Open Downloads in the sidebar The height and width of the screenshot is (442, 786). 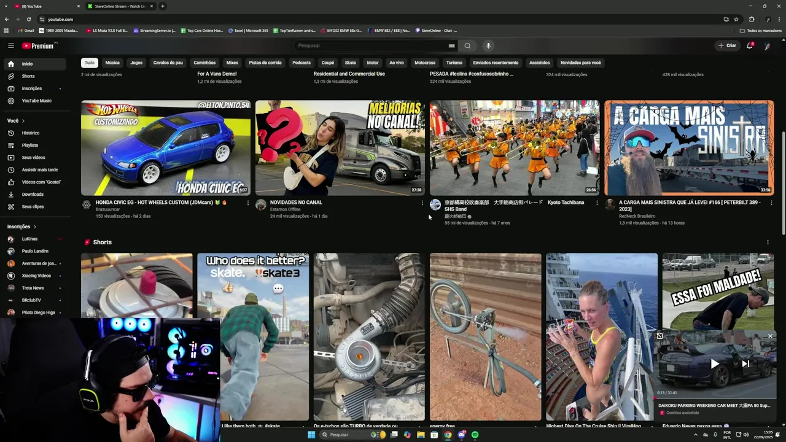(x=34, y=194)
